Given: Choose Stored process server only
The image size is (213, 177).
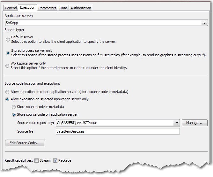Looking at the screenshot, I should pyautogui.click(x=8, y=53).
